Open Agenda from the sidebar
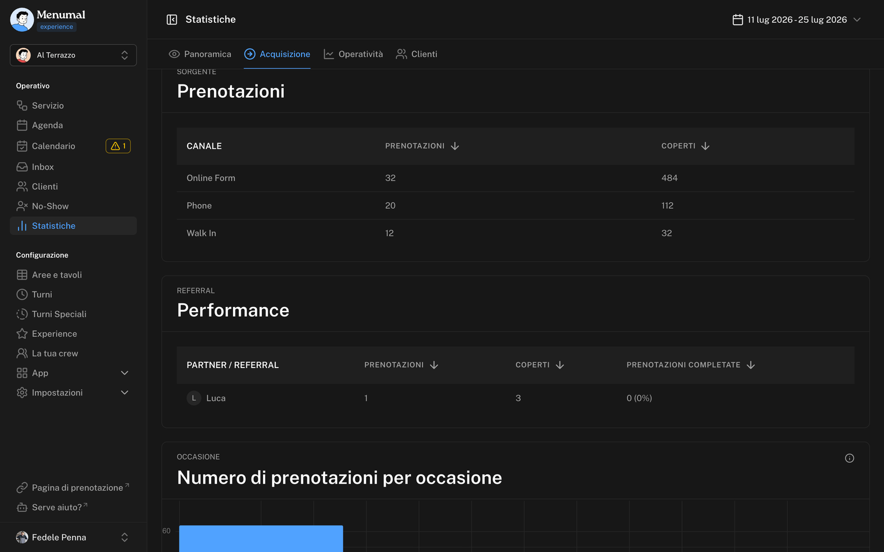This screenshot has height=552, width=884. (73, 125)
